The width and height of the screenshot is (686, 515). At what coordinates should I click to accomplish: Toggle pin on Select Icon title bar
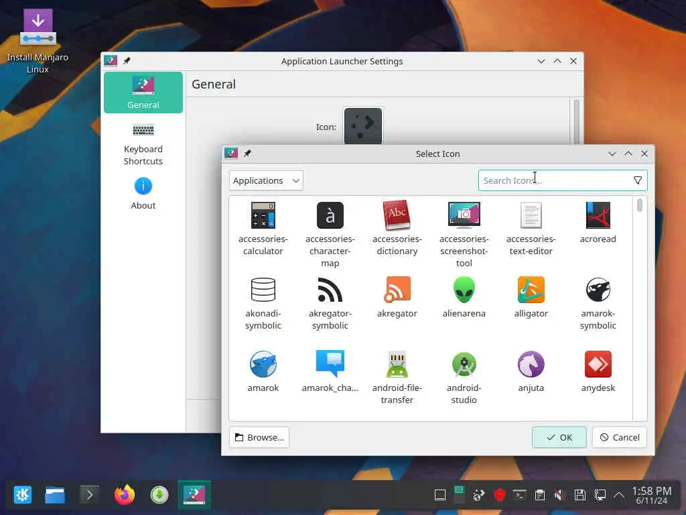coord(247,154)
